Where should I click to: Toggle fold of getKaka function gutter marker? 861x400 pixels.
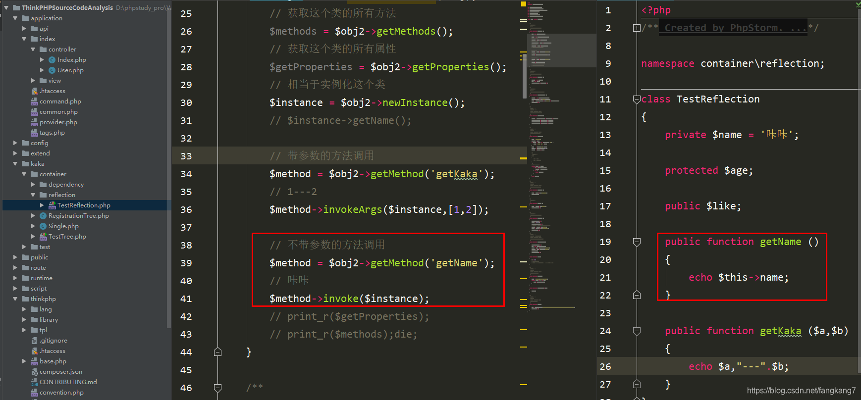pos(637,331)
